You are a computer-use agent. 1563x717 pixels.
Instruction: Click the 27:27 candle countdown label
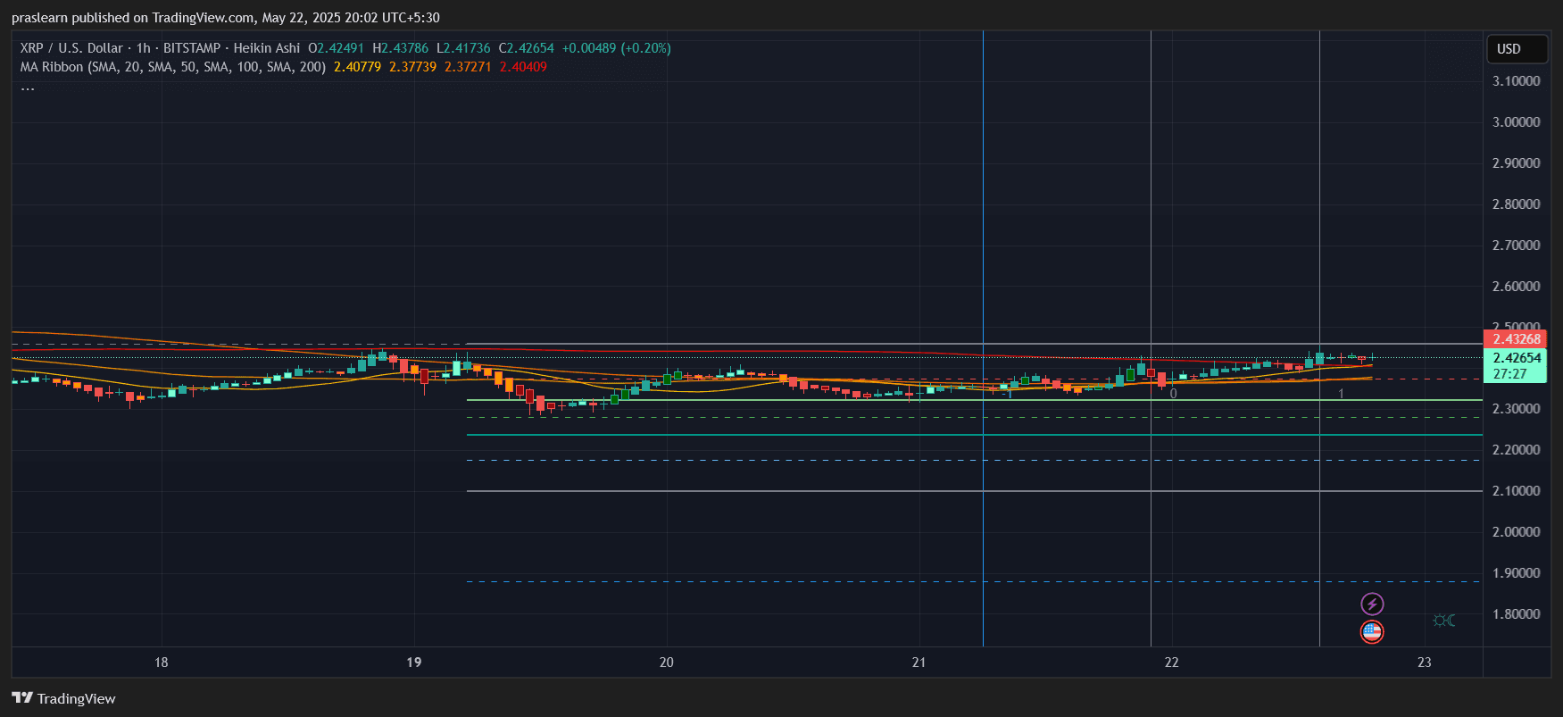tap(1510, 374)
